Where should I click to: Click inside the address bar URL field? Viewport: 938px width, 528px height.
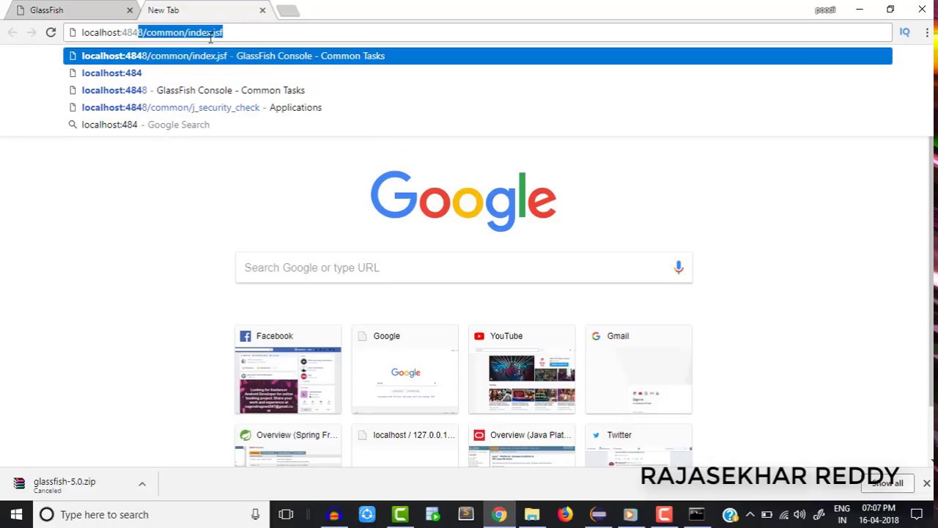tap(477, 32)
